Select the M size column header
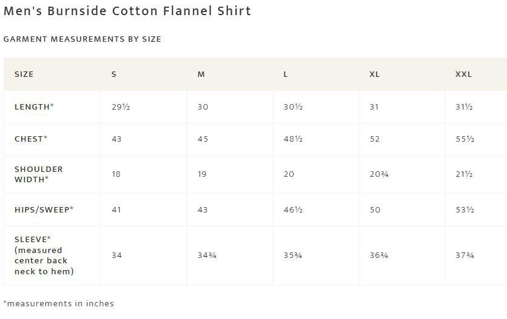The image size is (507, 319). pyautogui.click(x=201, y=74)
